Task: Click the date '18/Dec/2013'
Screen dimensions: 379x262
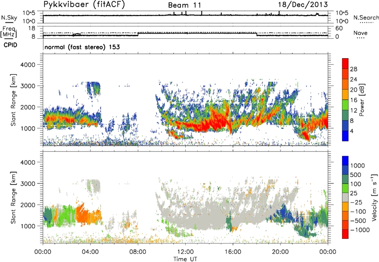Action: click(303, 5)
